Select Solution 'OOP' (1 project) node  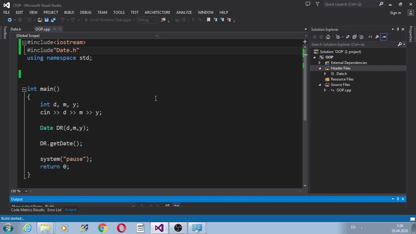pyautogui.click(x=340, y=52)
